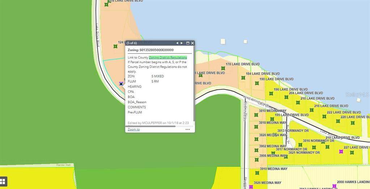This screenshot has width=370, height=189.
Task: Click the 216 Lake Drive Blvd marker
Action: (311, 110)
